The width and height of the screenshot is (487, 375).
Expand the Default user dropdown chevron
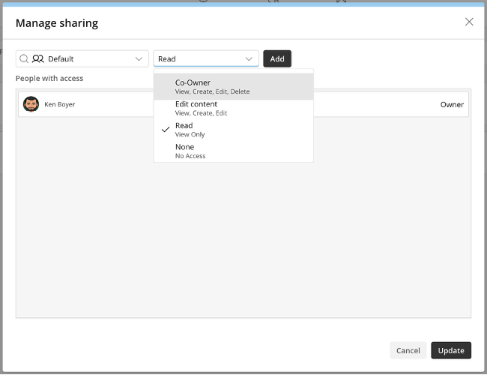(139, 58)
